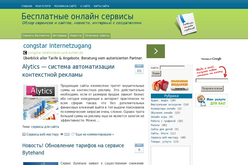Click date badge 9 on Bytehand post

click(139, 148)
